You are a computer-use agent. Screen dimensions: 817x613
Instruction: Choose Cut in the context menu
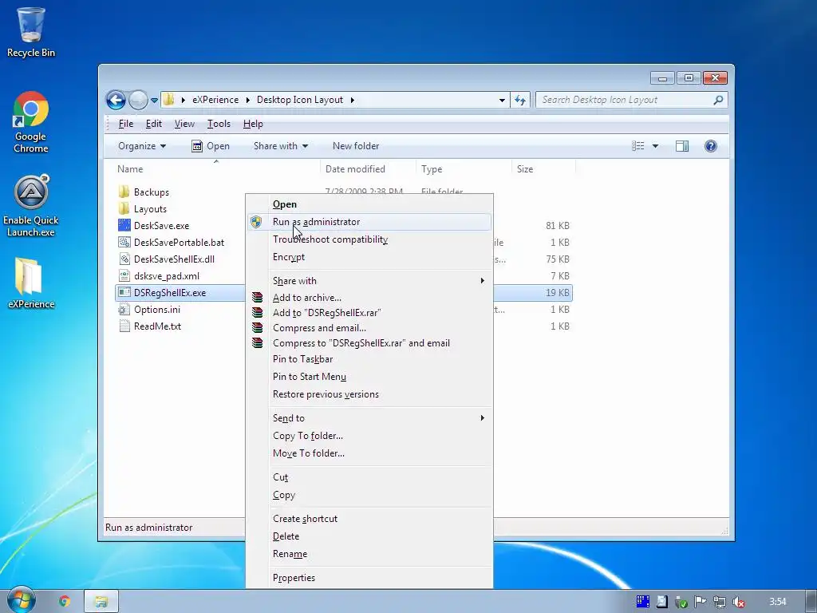click(369, 477)
